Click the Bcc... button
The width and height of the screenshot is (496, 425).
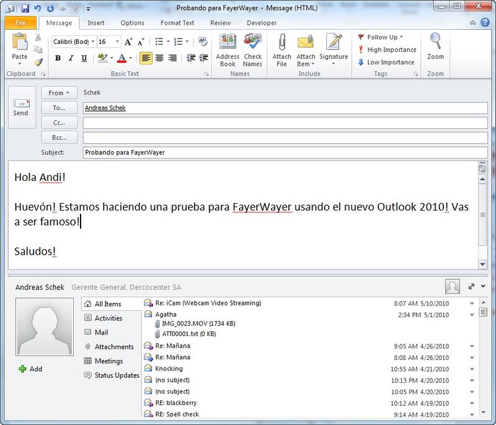pos(59,138)
